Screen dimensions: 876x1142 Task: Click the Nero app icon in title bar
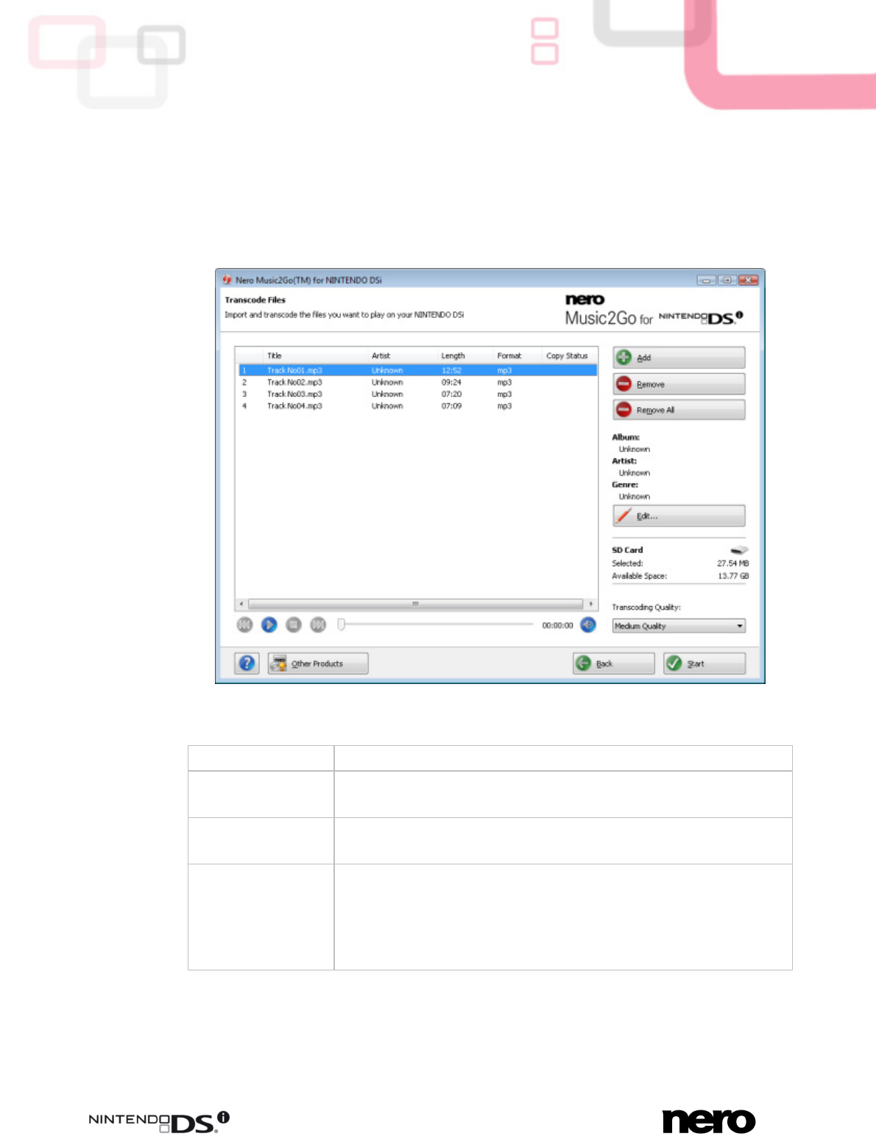227,280
